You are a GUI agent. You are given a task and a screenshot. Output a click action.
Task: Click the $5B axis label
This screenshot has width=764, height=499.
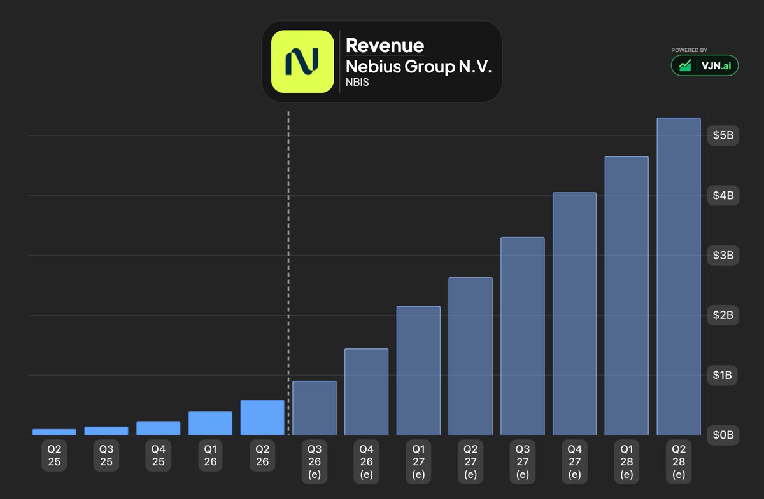click(723, 135)
